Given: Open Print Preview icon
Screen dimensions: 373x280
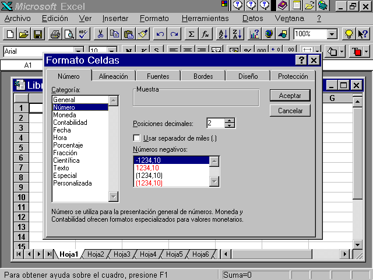Looking at the screenshot, I should coord(69,34).
